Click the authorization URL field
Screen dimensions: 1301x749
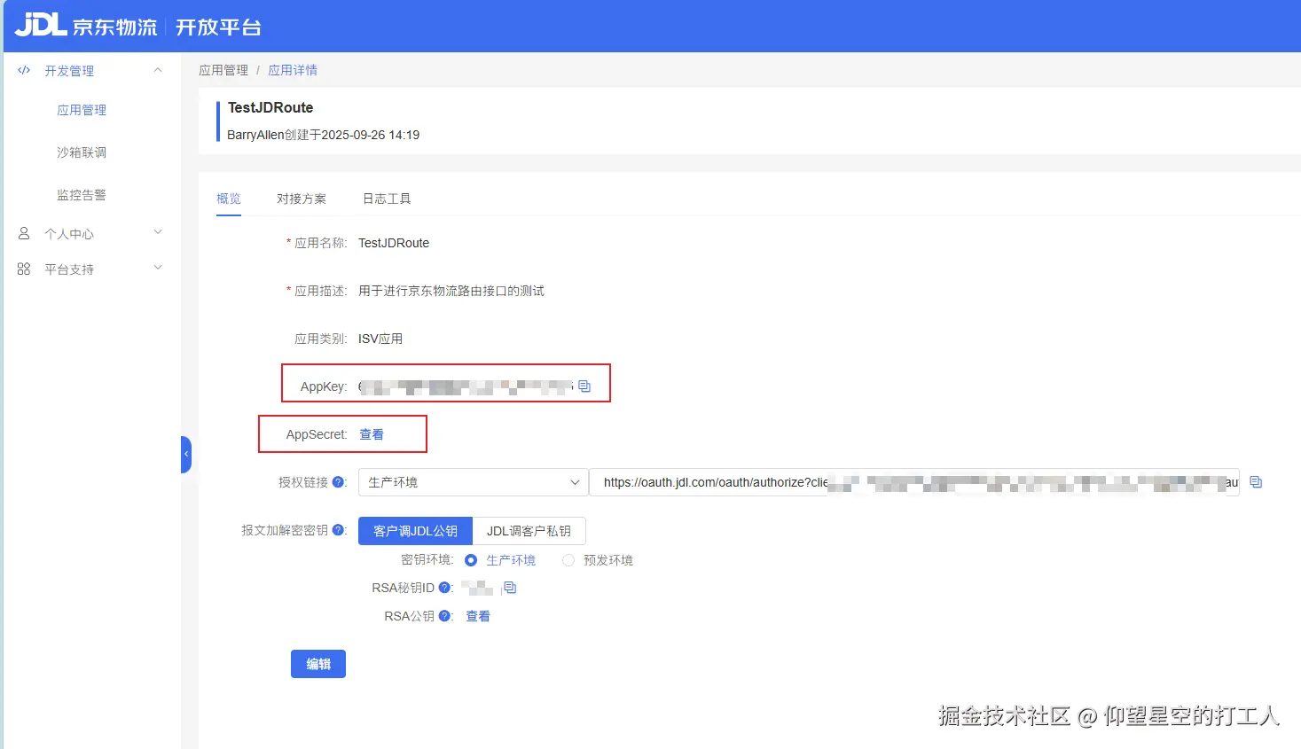[914, 482]
